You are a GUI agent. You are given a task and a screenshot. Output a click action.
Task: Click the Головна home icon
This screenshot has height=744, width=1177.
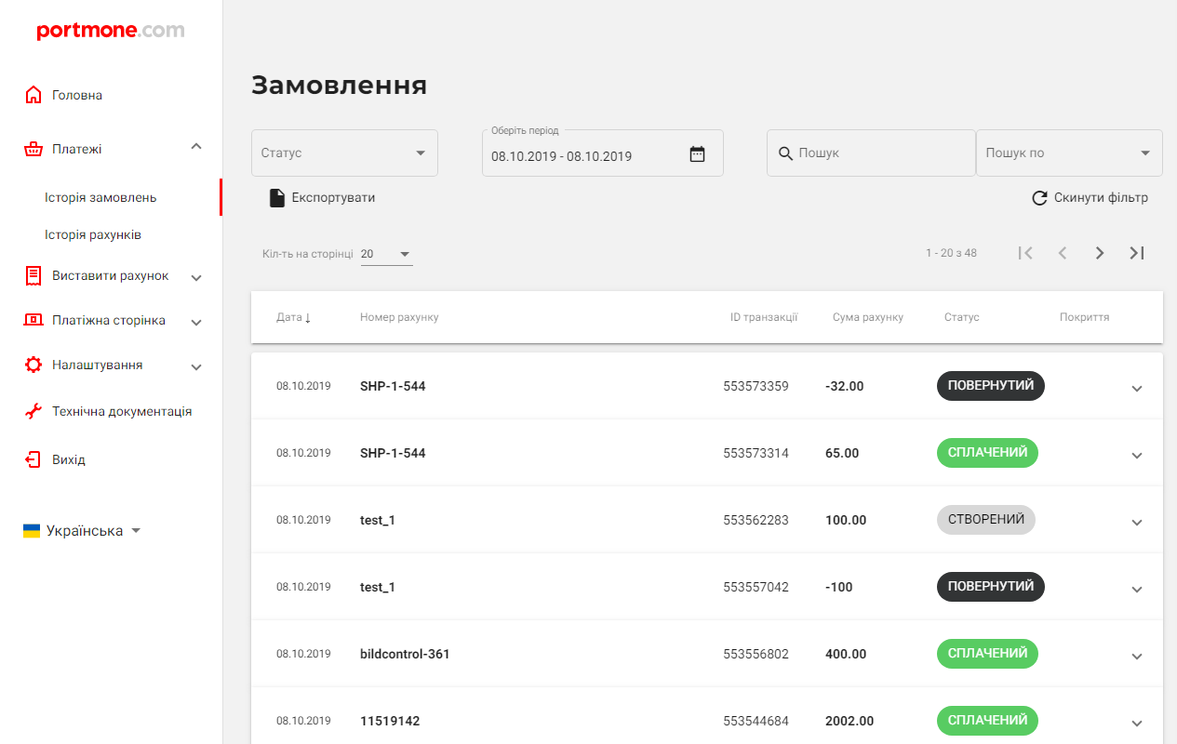33,95
